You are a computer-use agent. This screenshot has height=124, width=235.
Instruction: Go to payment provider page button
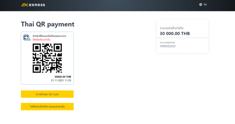tap(47, 107)
